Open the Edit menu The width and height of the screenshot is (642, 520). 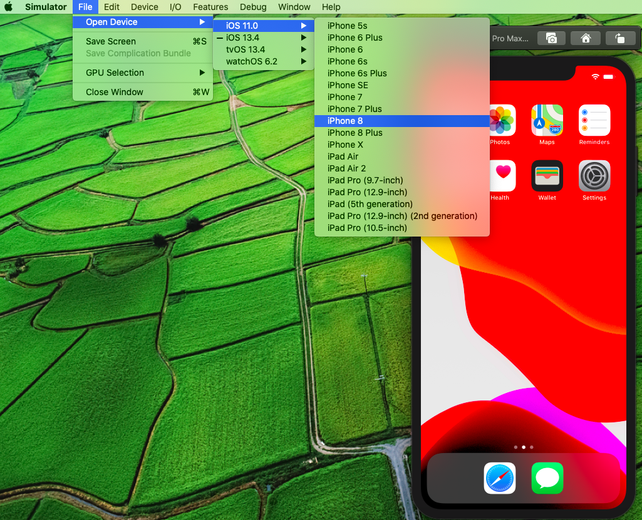[111, 7]
